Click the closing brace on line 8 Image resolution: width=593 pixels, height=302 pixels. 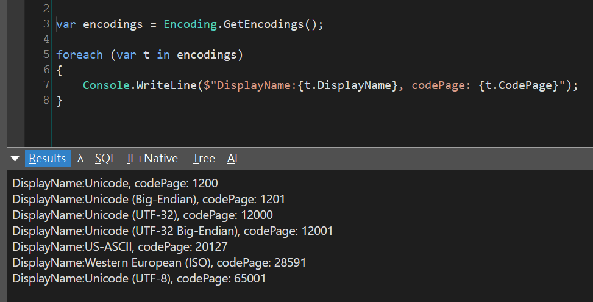click(x=59, y=101)
